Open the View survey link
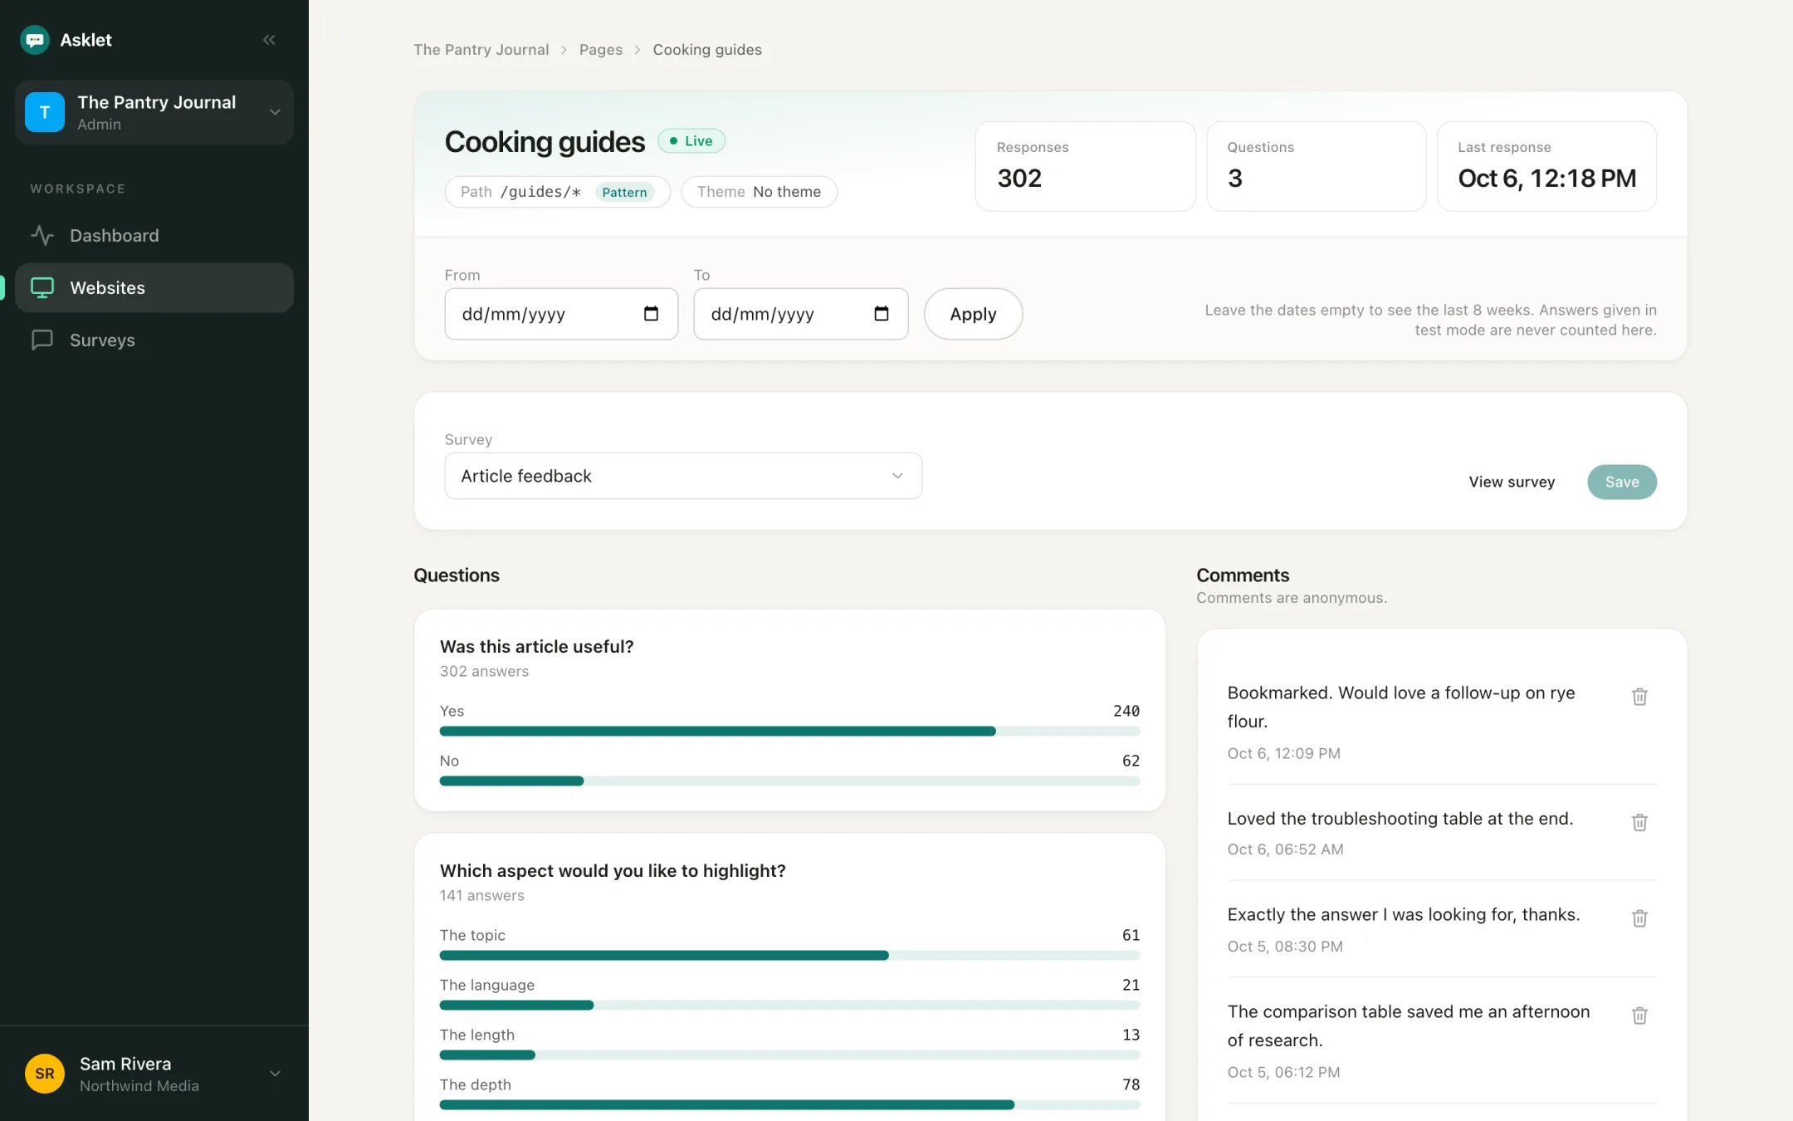Image resolution: width=1793 pixels, height=1121 pixels. [1512, 482]
